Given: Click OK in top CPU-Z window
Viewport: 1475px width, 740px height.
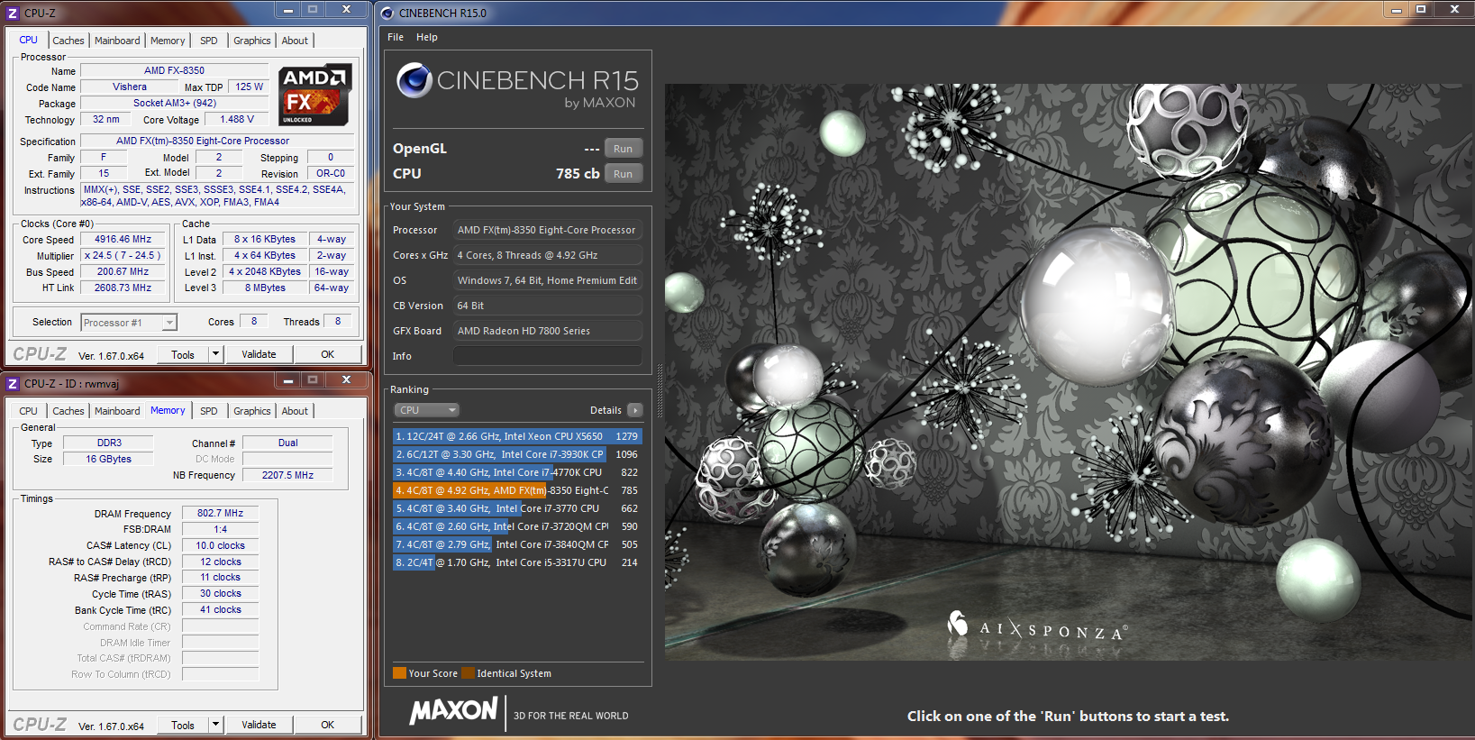Looking at the screenshot, I should click(x=328, y=354).
